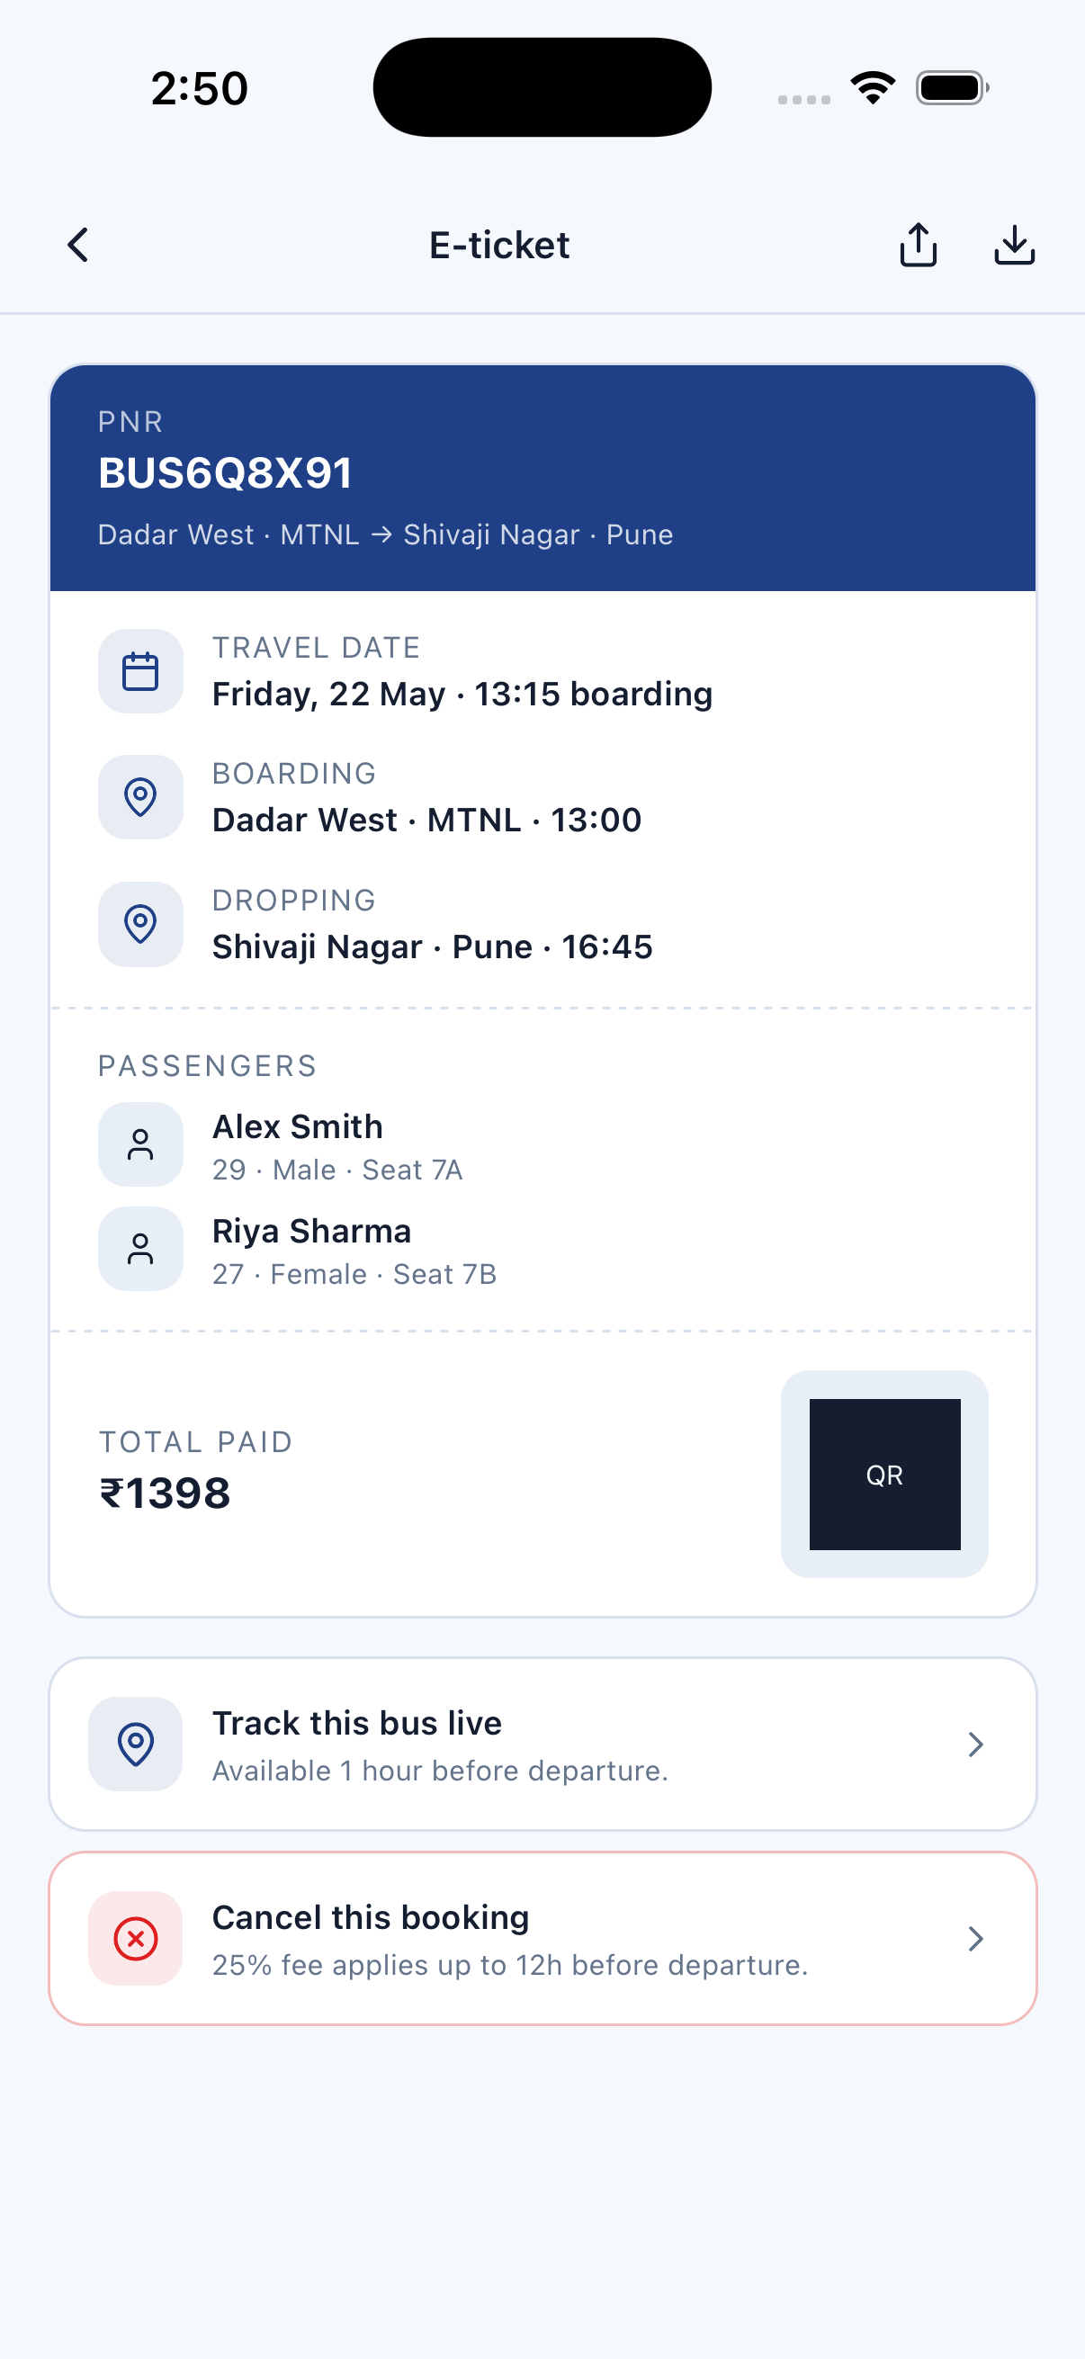Select the boarding location pin icon
1085x2359 pixels.
click(x=140, y=797)
